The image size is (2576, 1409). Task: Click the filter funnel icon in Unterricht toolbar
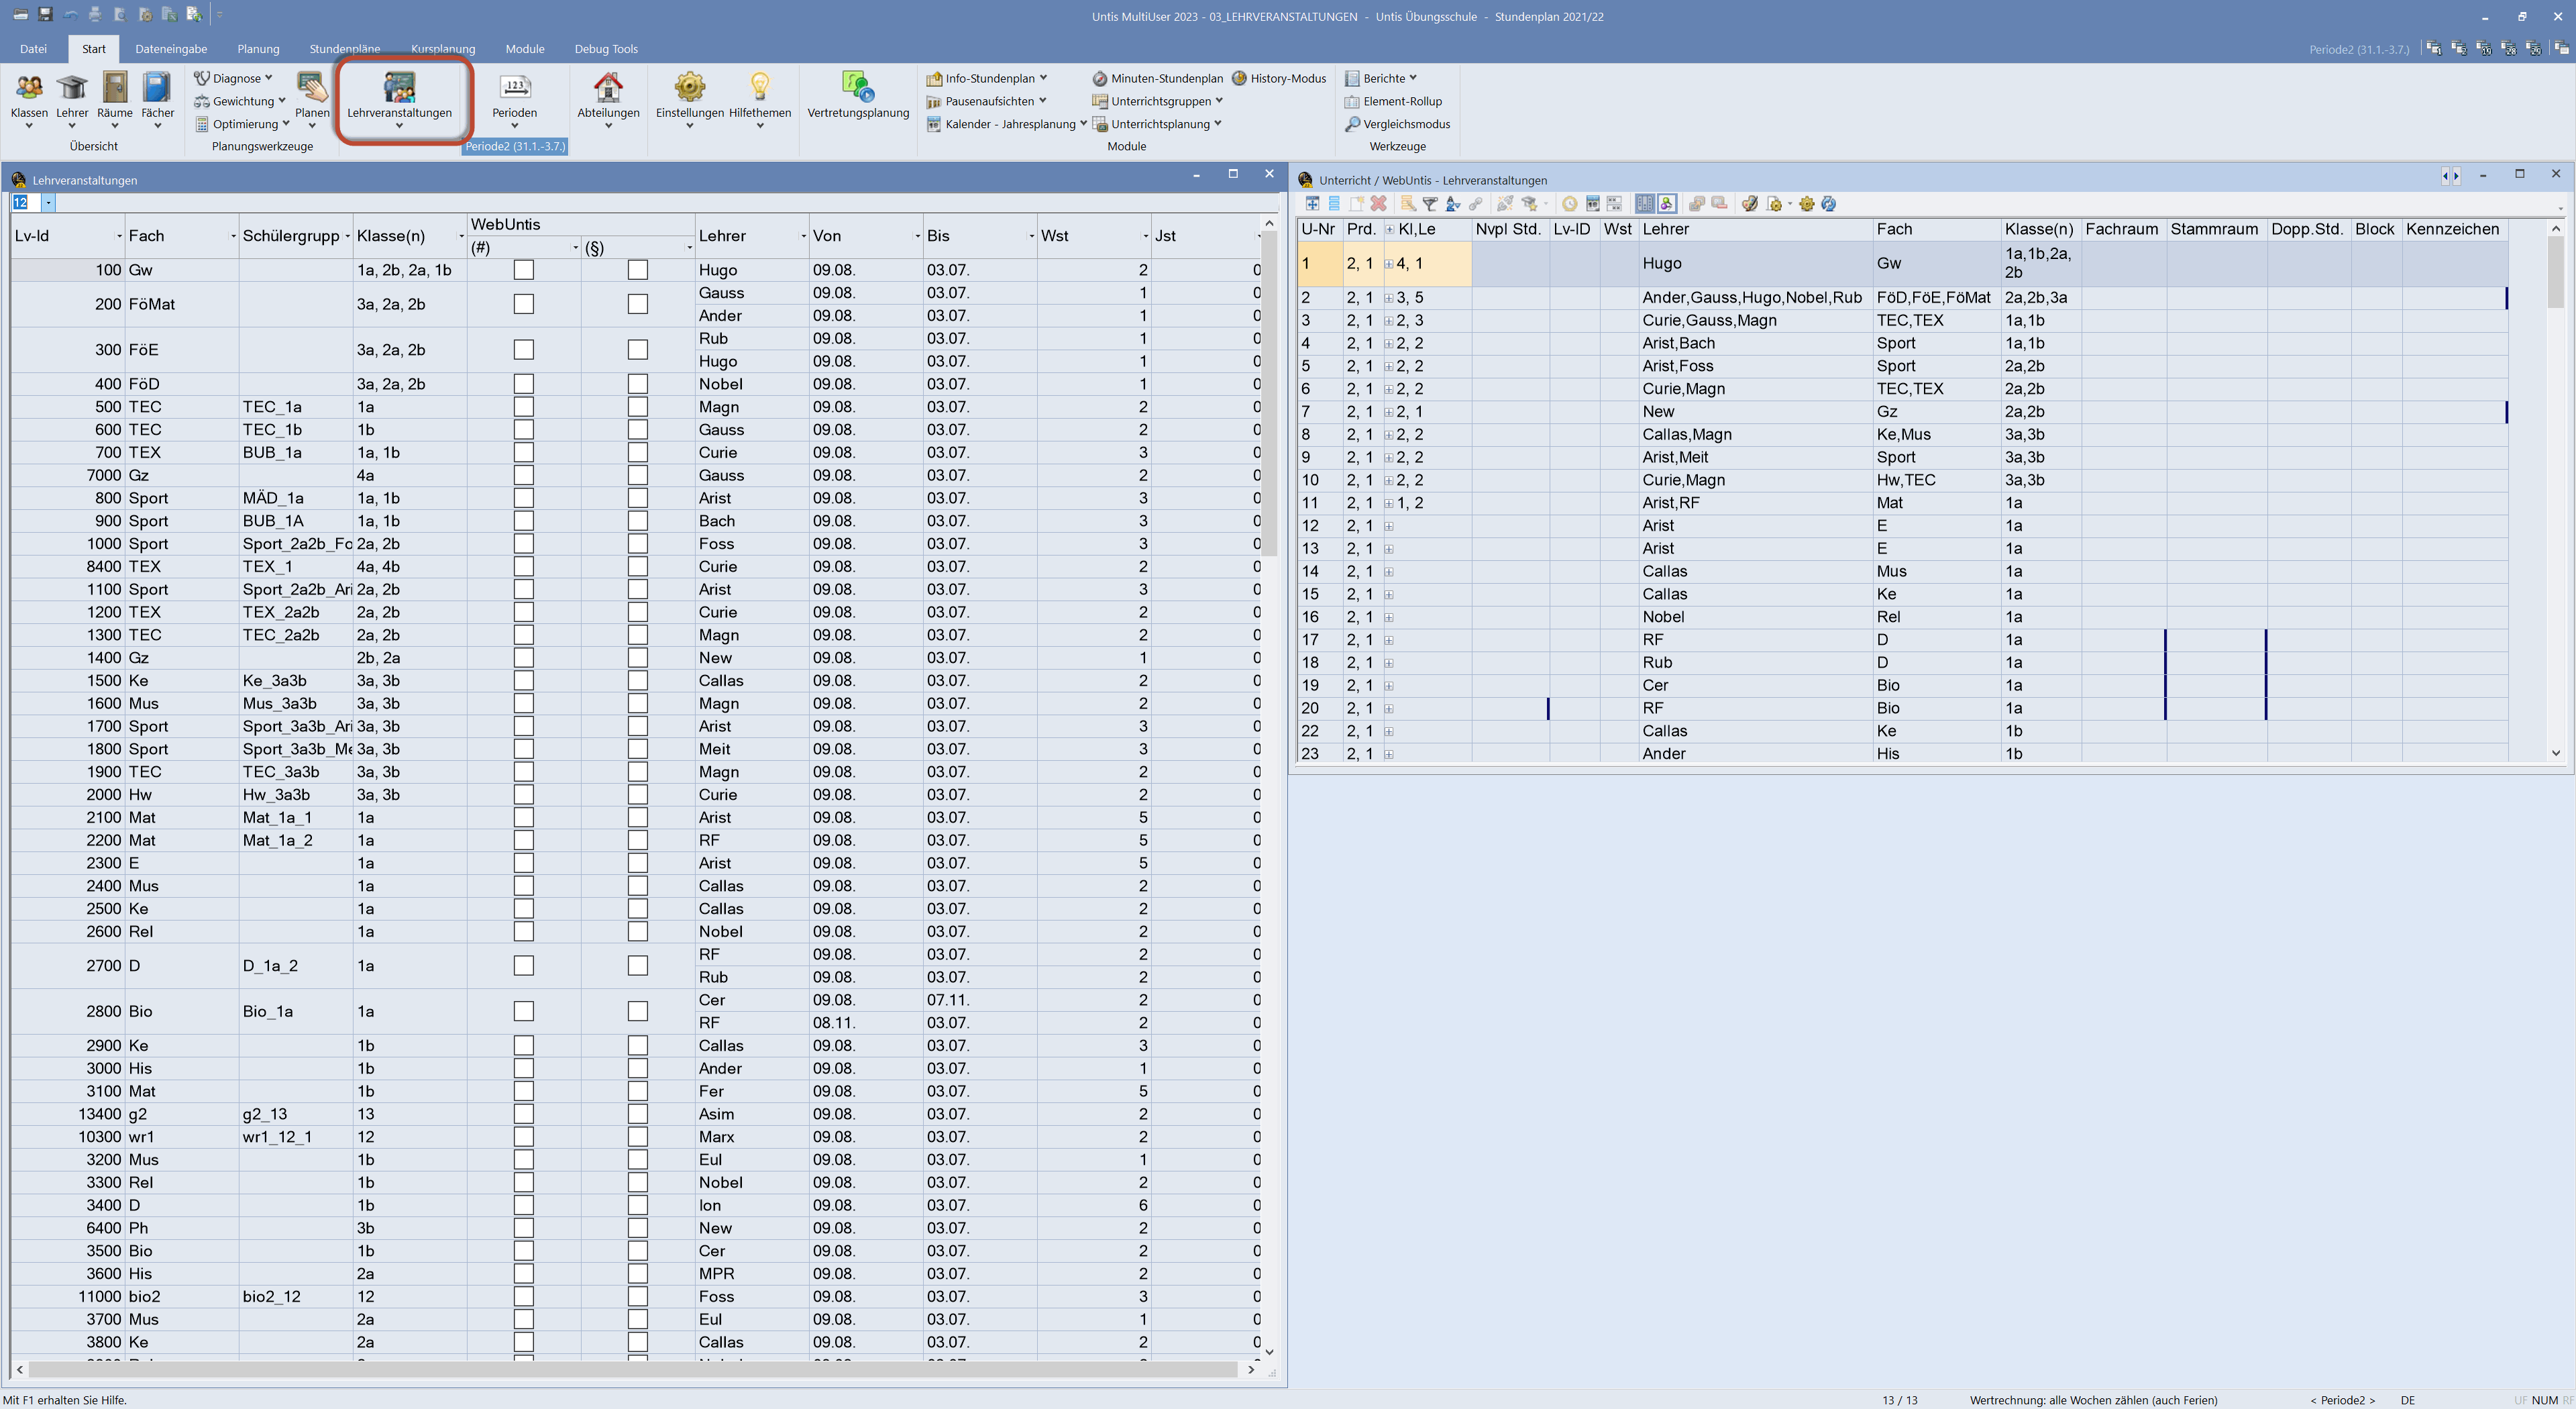point(1430,204)
